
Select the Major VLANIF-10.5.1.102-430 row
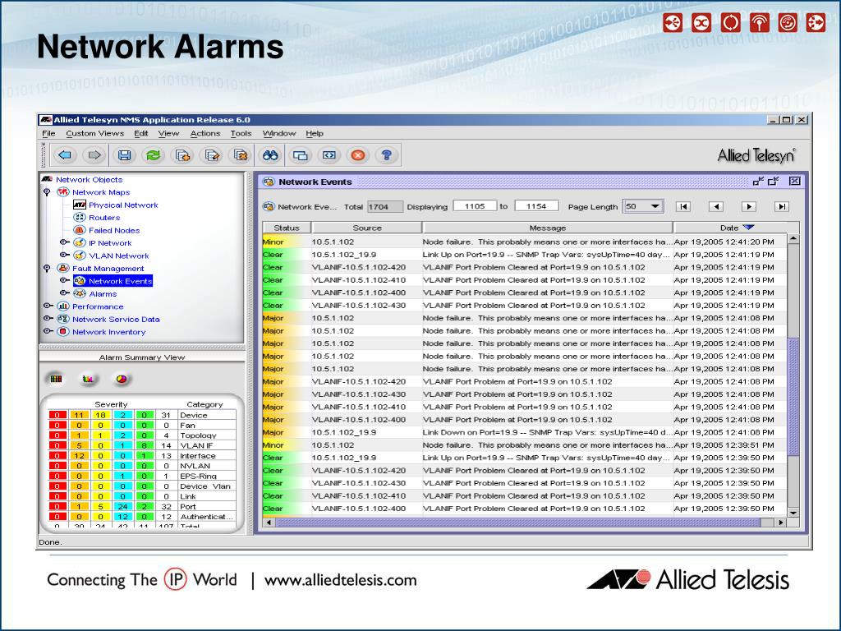point(525,394)
